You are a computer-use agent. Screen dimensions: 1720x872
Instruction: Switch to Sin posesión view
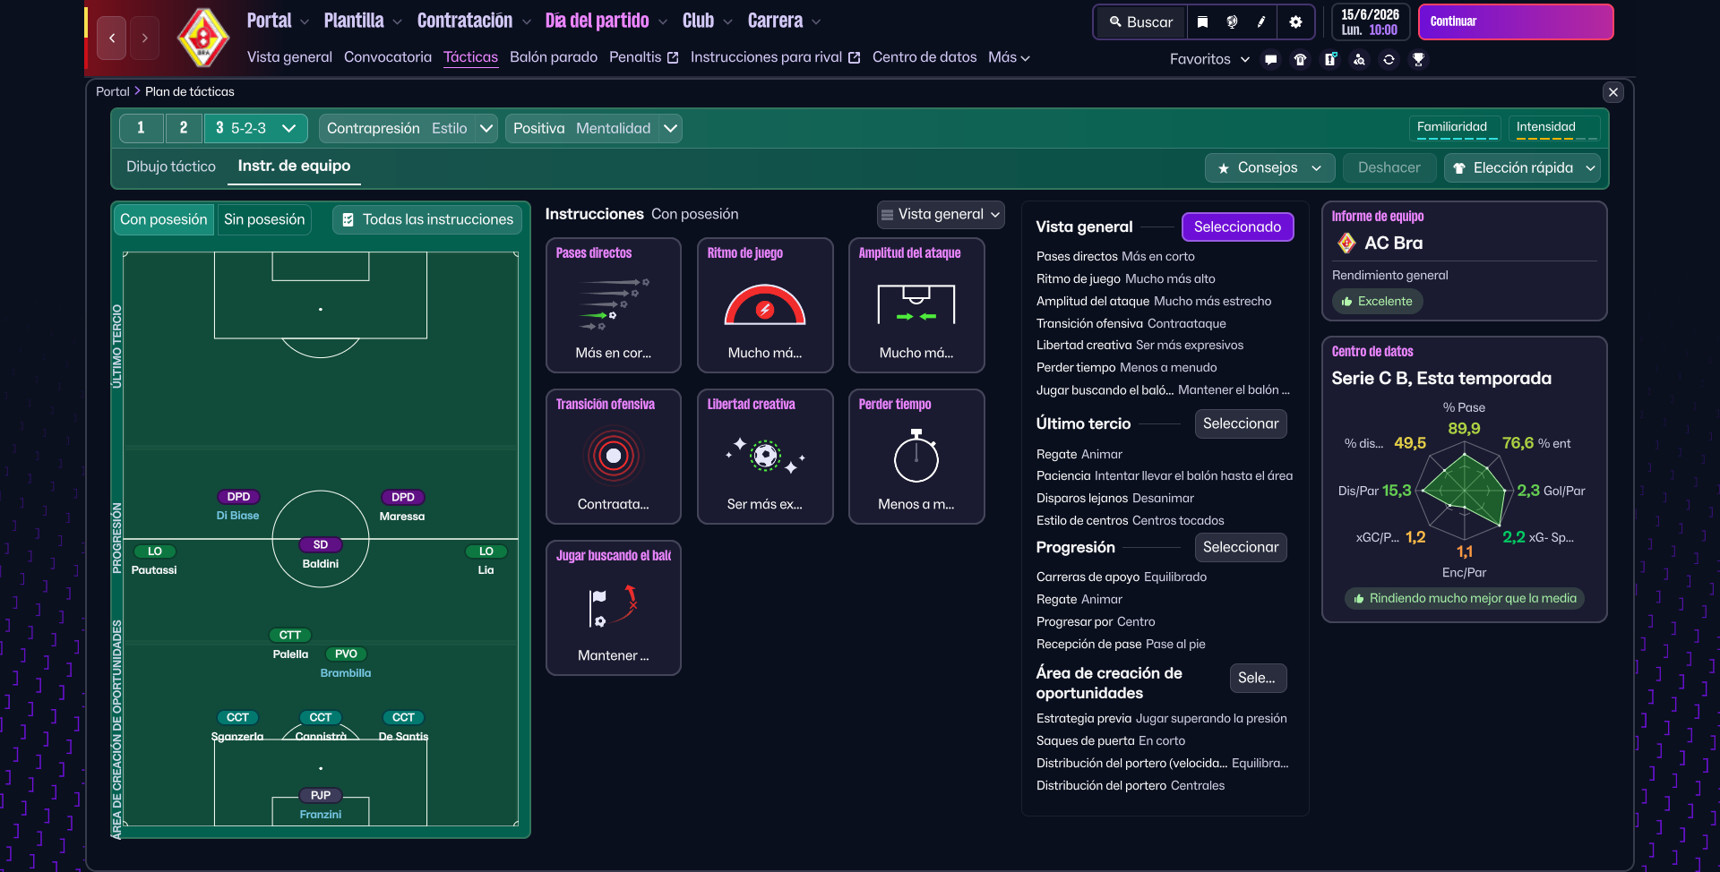(264, 219)
